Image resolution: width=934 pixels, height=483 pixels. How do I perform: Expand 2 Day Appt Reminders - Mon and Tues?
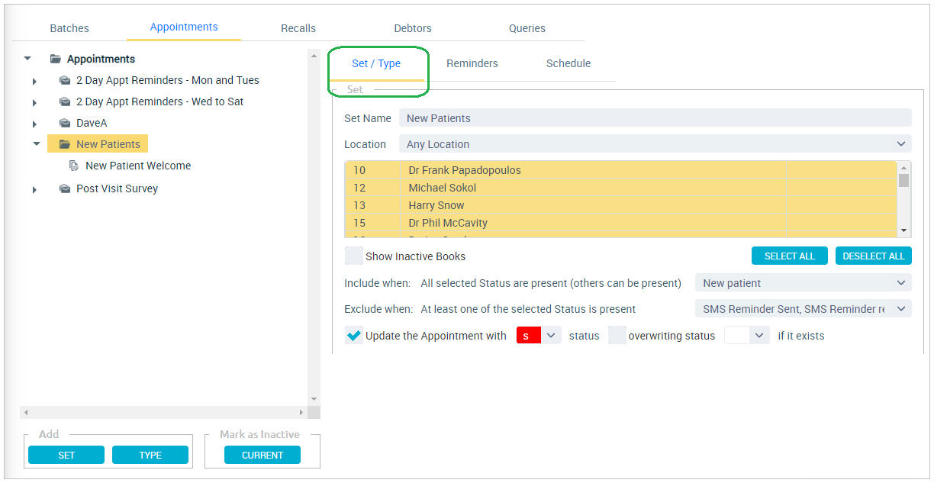34,81
